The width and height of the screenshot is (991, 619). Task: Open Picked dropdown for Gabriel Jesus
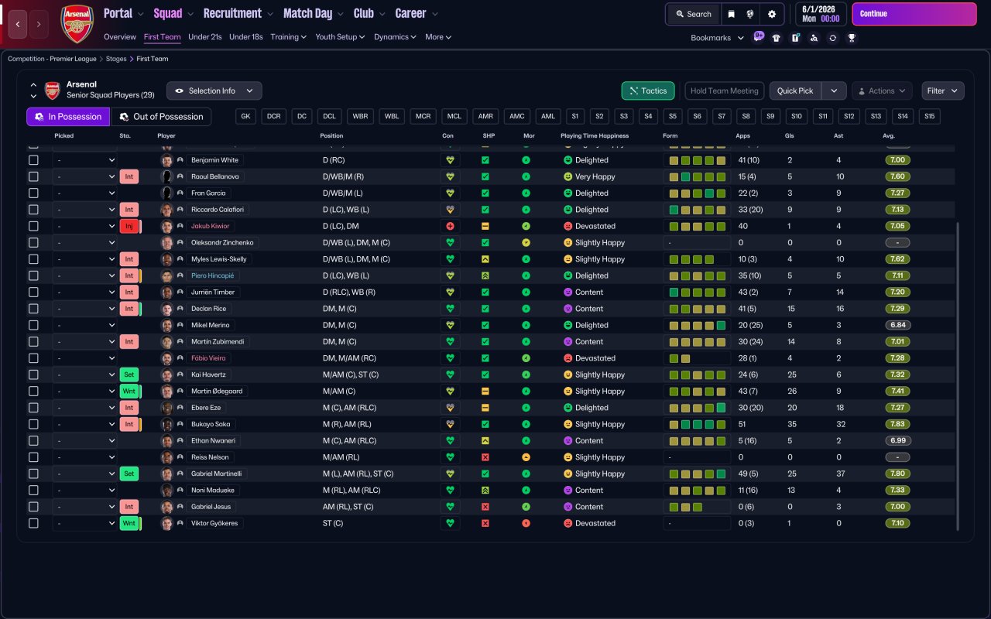pyautogui.click(x=85, y=507)
